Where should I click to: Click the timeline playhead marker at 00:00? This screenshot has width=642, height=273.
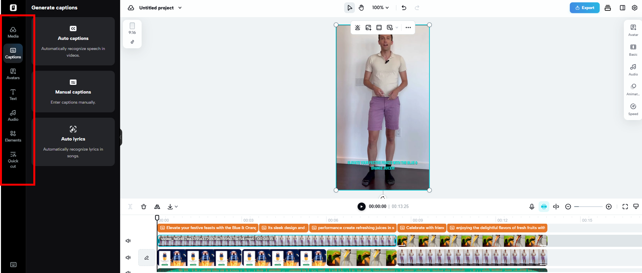(157, 218)
